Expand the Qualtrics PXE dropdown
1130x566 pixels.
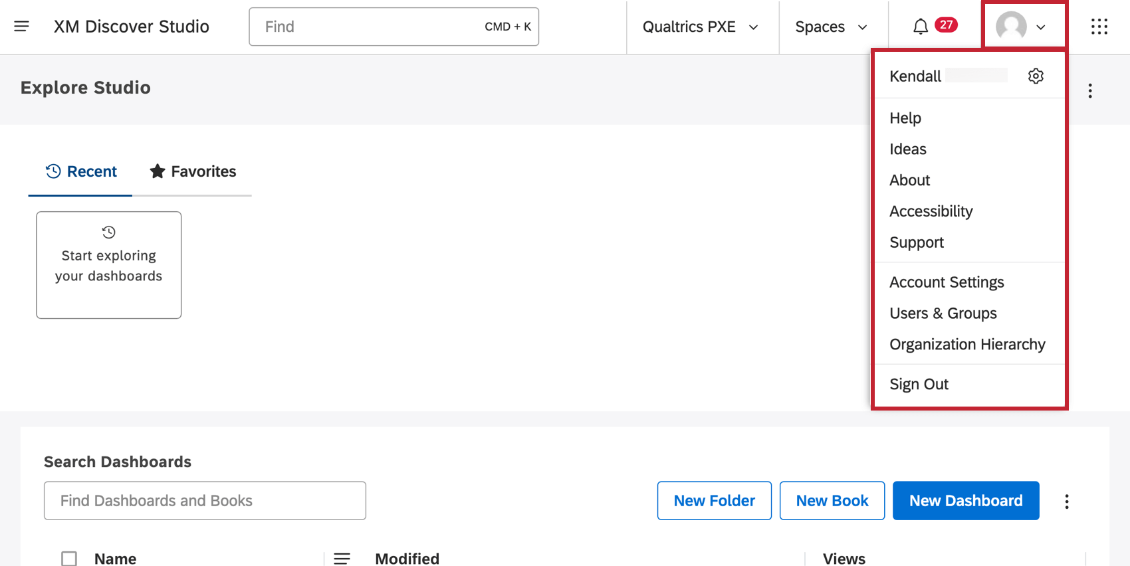point(701,27)
